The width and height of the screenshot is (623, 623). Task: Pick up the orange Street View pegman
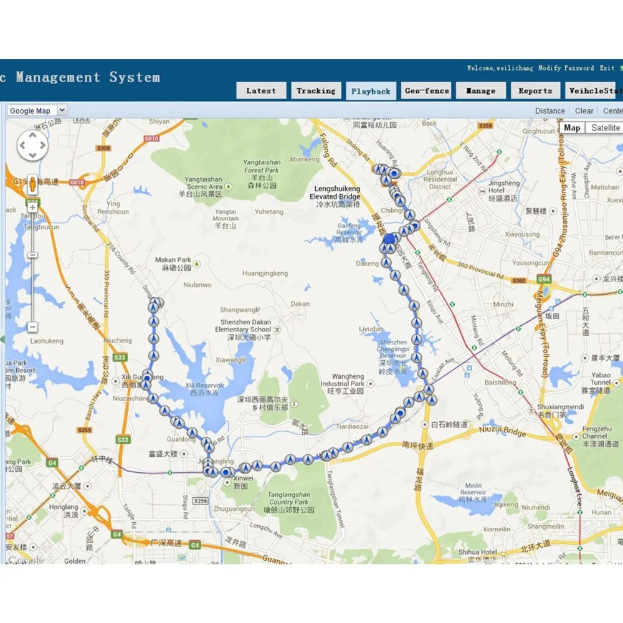(x=32, y=184)
